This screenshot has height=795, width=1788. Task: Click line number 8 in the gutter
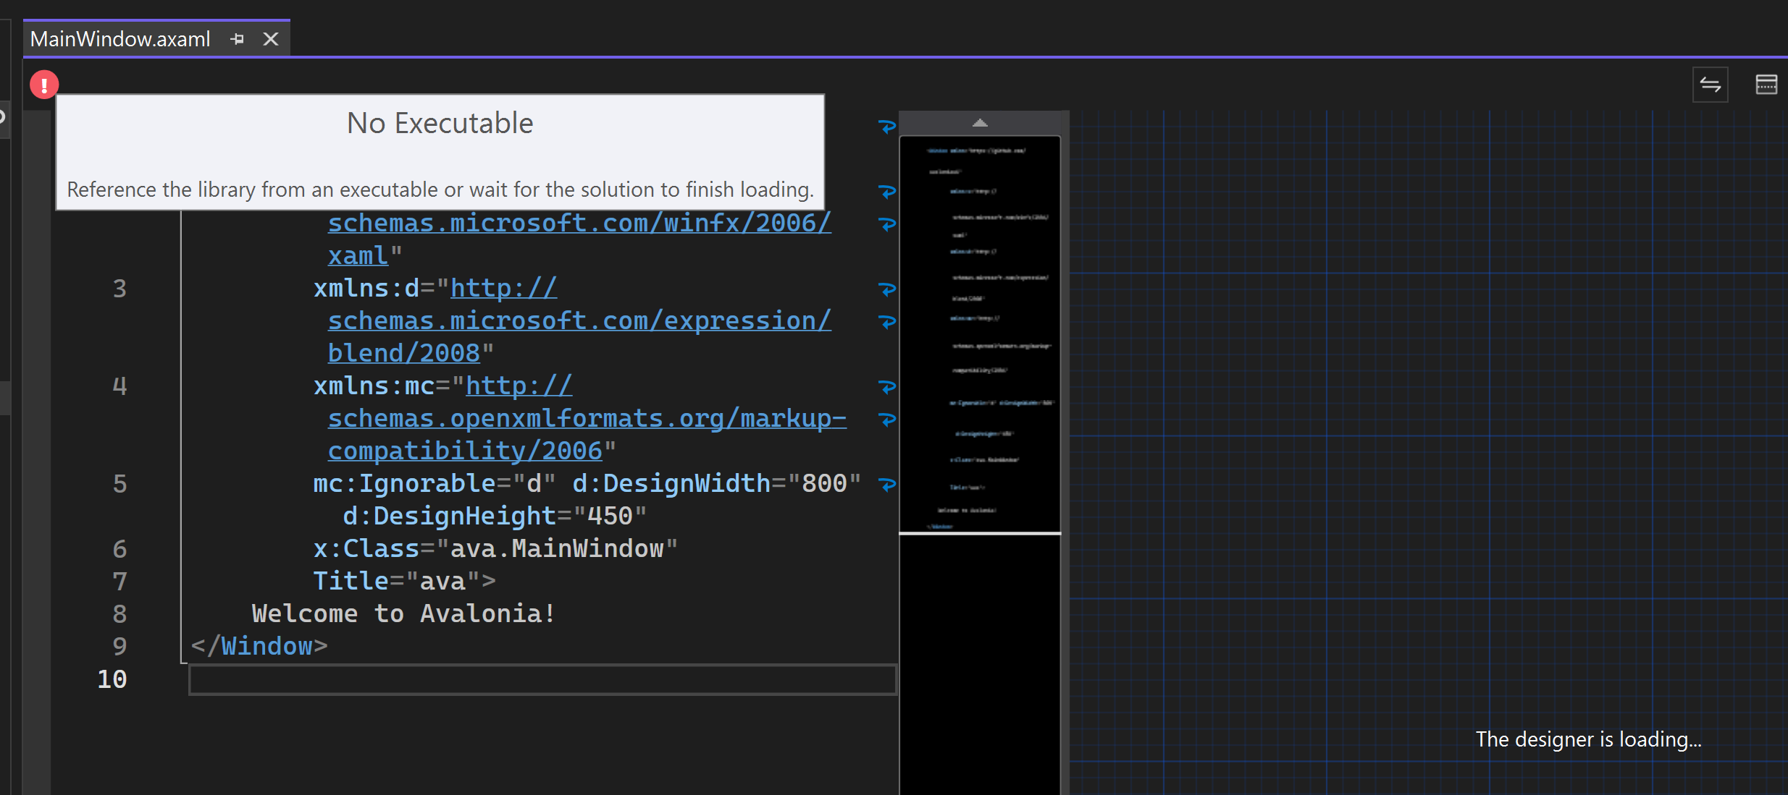pos(119,613)
